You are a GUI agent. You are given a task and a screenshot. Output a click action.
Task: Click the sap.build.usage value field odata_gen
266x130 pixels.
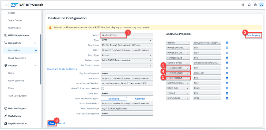[x=207, y=73]
